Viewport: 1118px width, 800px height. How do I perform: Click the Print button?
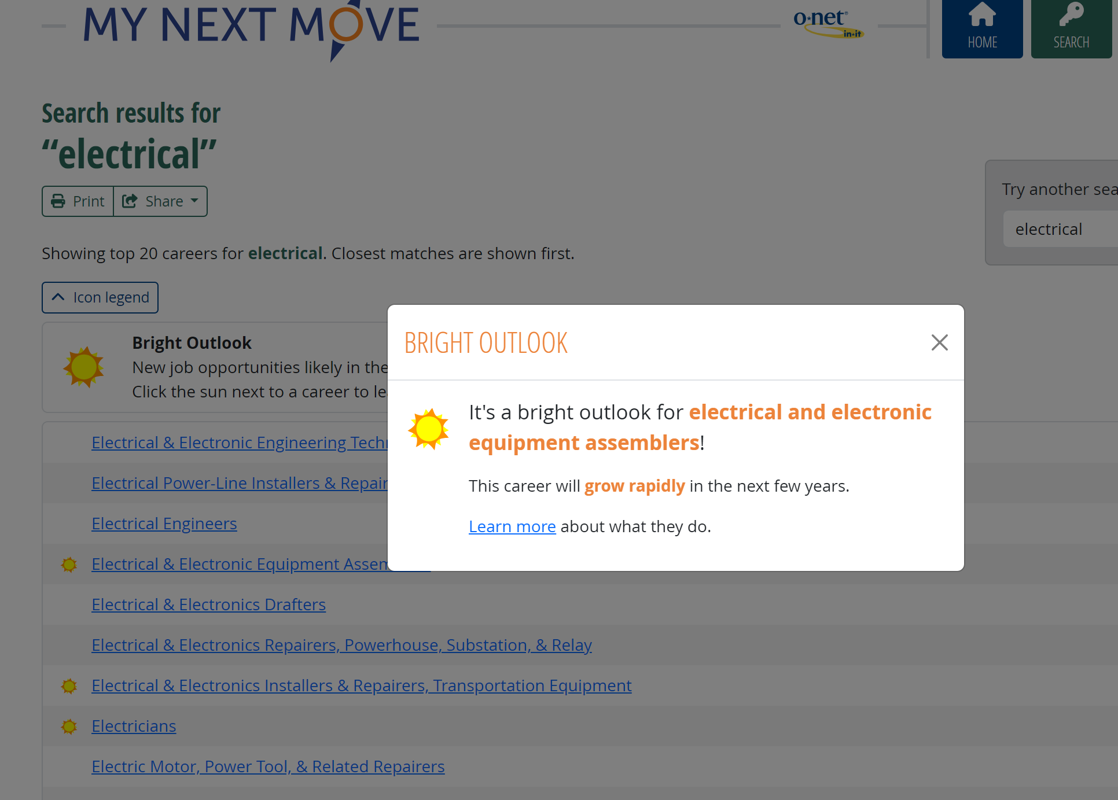pyautogui.click(x=78, y=201)
